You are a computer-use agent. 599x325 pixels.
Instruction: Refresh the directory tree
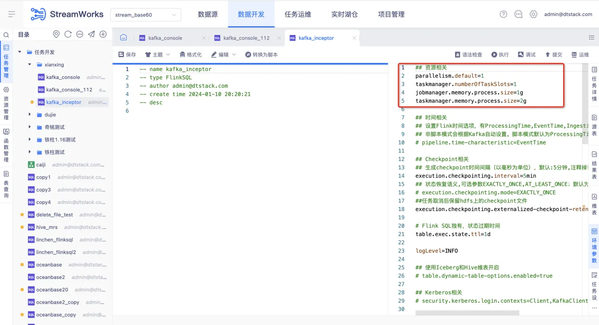pos(68,34)
